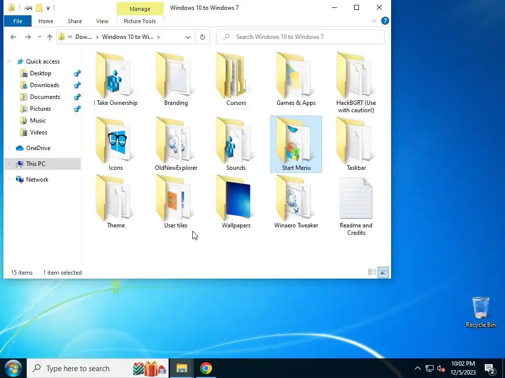
Task: Select the User tiles folder
Action: point(176,202)
